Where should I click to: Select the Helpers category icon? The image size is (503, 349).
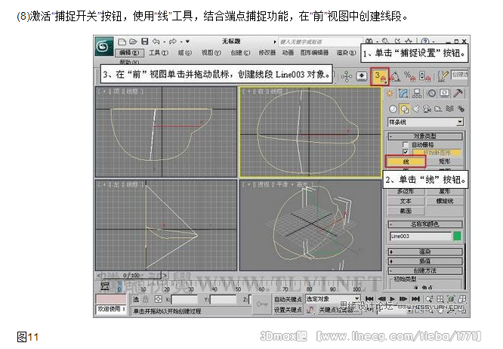coord(438,109)
